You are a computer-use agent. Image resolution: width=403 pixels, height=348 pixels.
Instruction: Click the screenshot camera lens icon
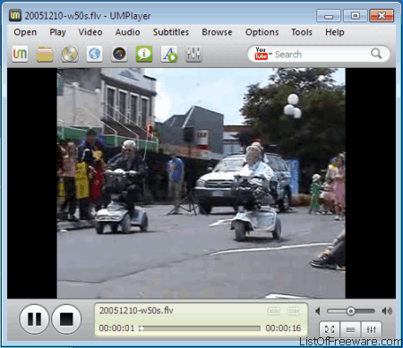119,54
